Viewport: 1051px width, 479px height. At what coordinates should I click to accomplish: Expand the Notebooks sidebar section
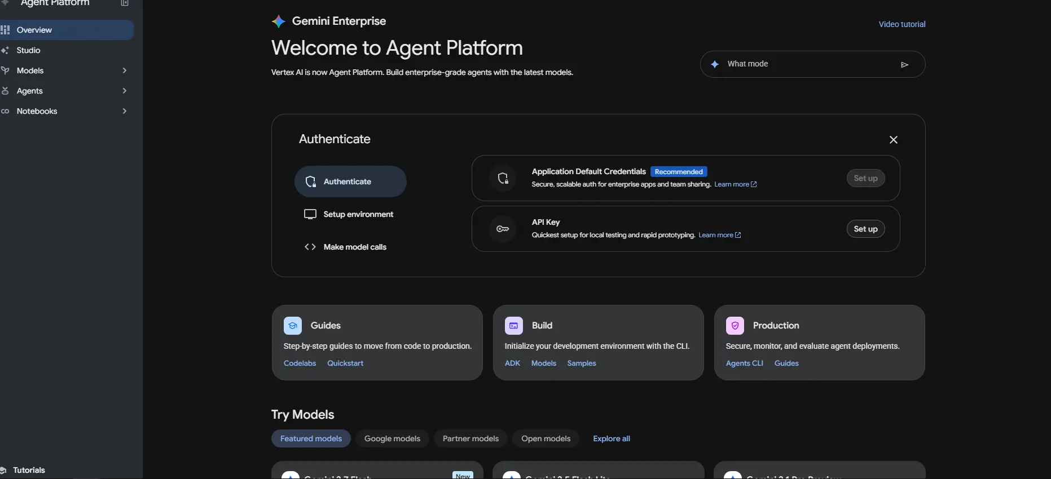click(125, 111)
